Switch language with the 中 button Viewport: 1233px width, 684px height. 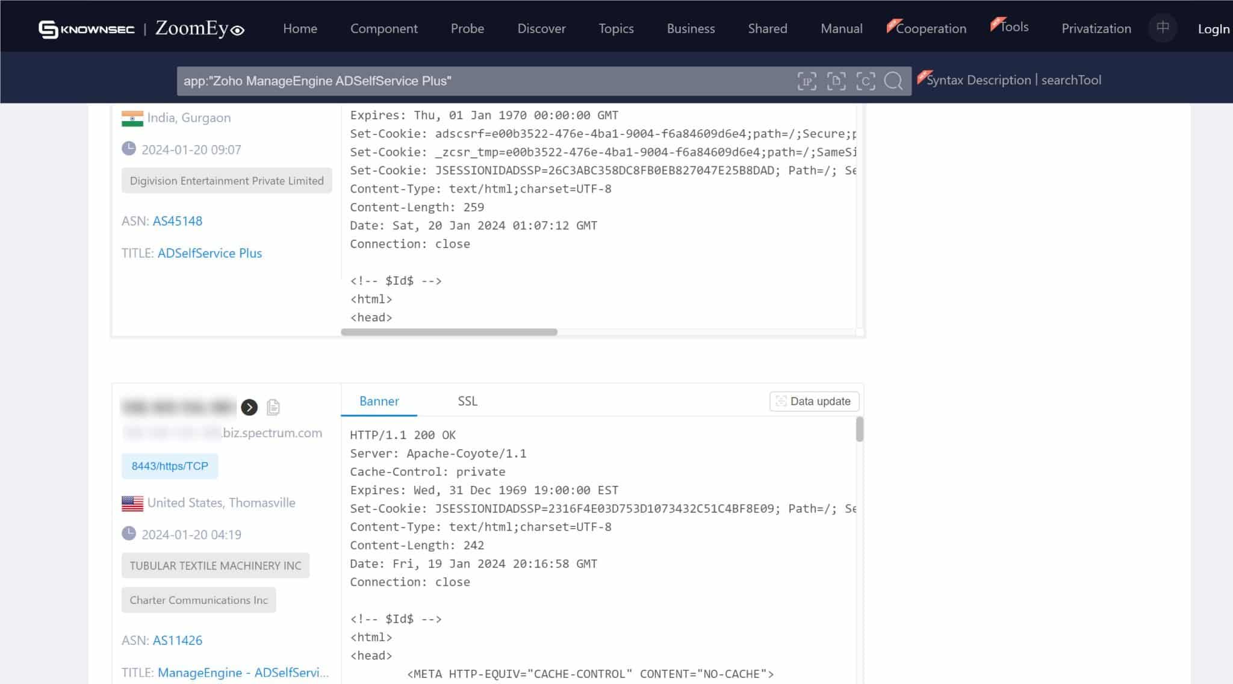(1163, 28)
